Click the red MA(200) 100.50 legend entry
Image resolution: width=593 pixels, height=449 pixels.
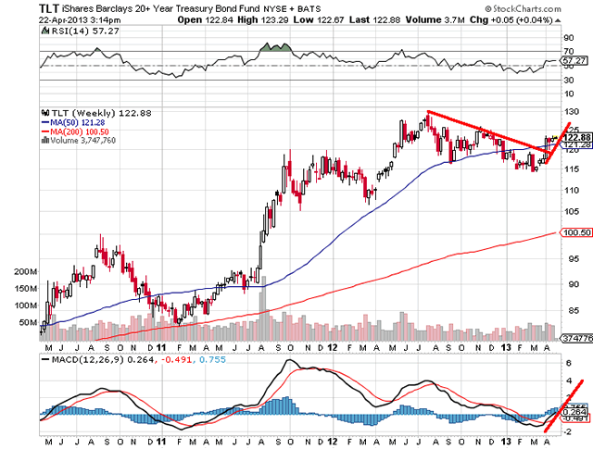[75, 131]
